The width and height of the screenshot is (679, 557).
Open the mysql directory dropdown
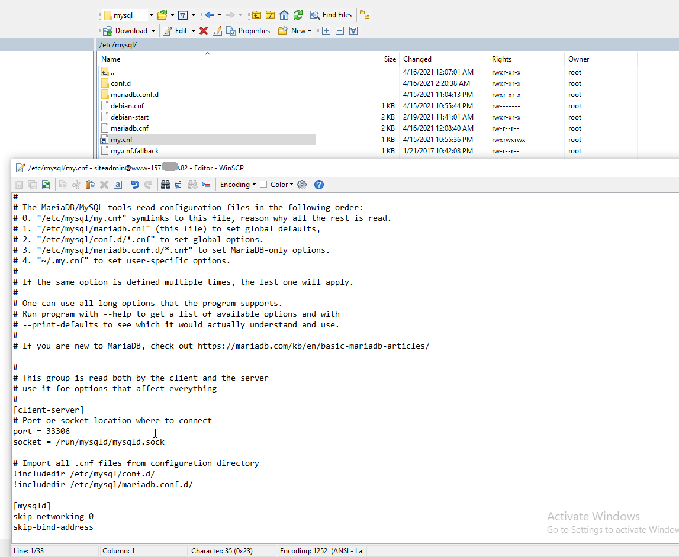tap(151, 15)
